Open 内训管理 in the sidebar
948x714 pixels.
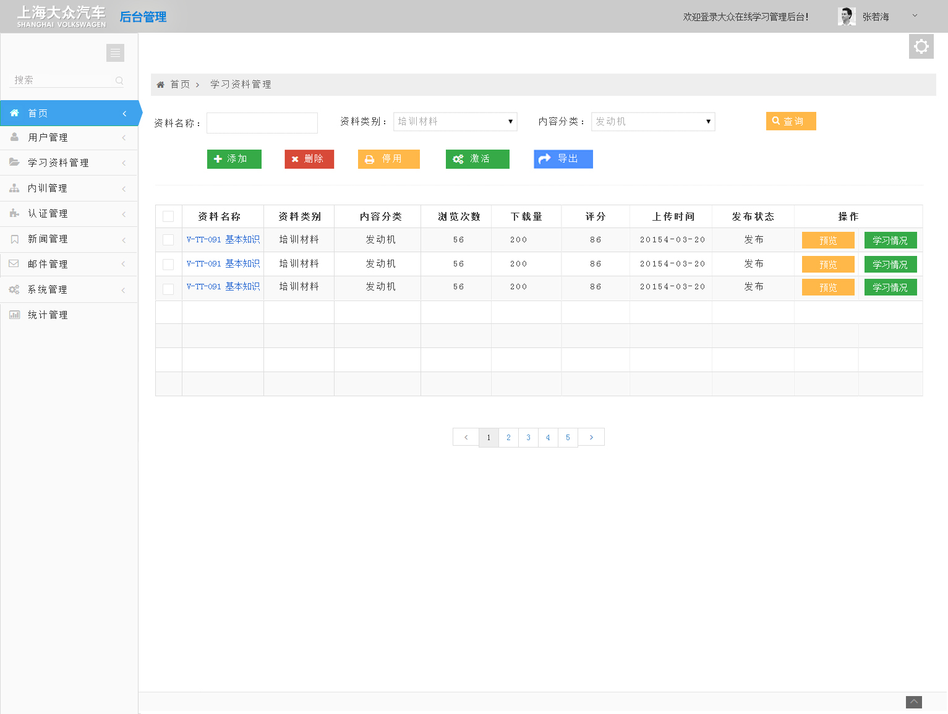click(x=69, y=188)
